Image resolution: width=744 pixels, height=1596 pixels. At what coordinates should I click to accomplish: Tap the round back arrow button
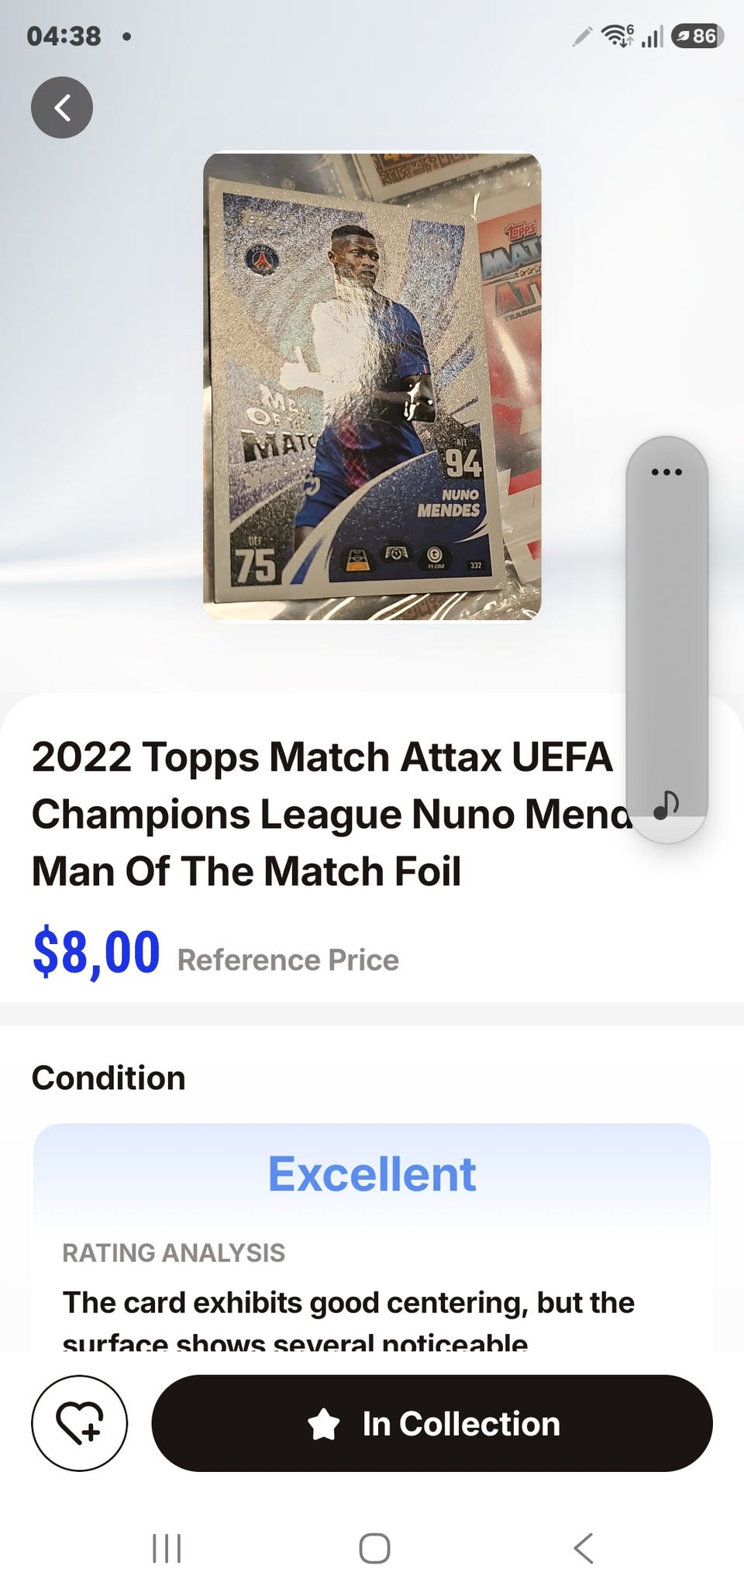62,108
